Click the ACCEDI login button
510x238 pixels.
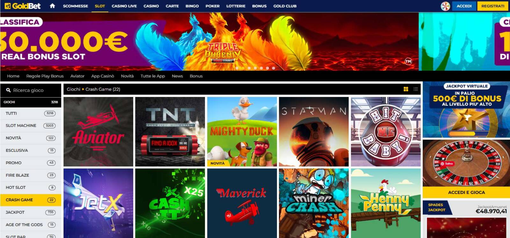pyautogui.click(x=464, y=6)
